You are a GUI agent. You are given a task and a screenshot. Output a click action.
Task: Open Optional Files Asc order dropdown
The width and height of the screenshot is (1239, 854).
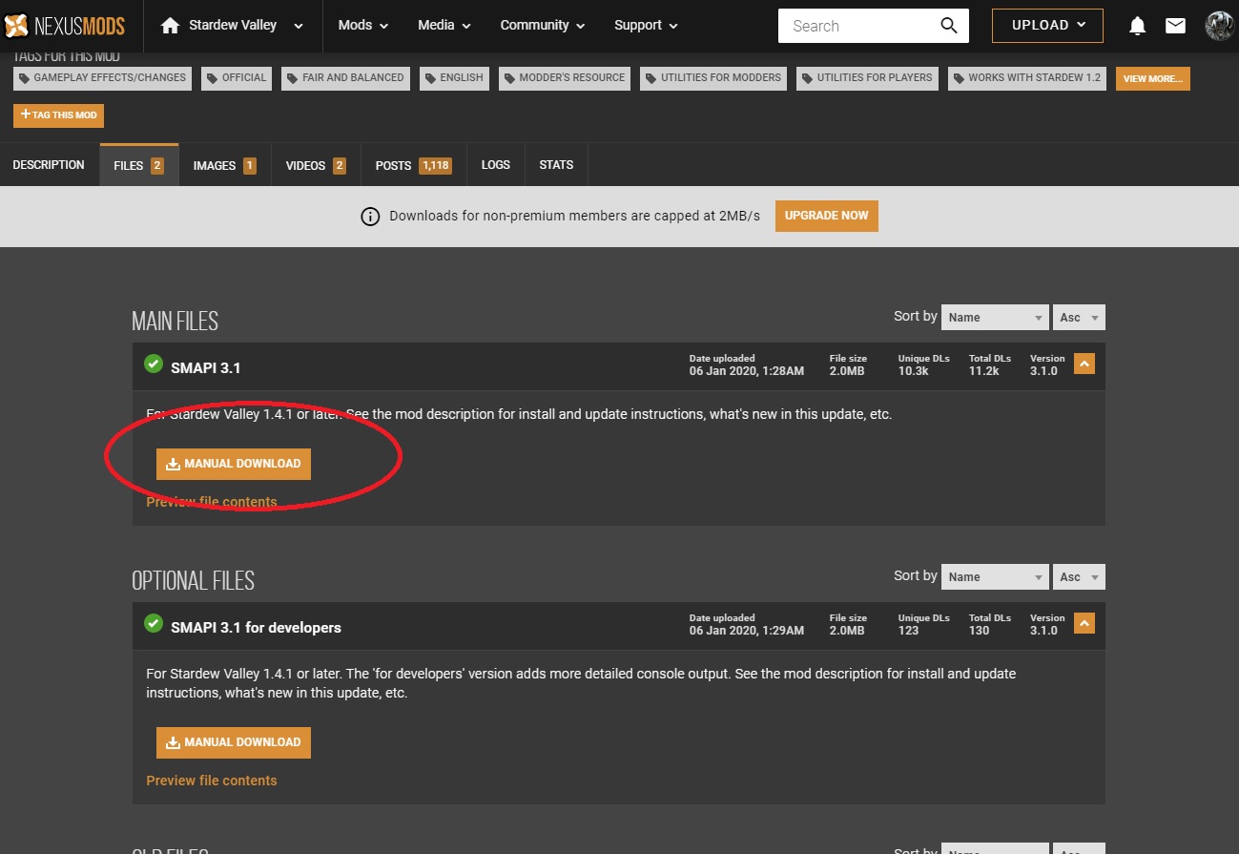[x=1080, y=577]
